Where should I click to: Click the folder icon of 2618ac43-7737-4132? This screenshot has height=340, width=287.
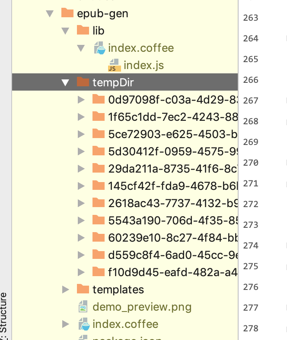(x=99, y=202)
